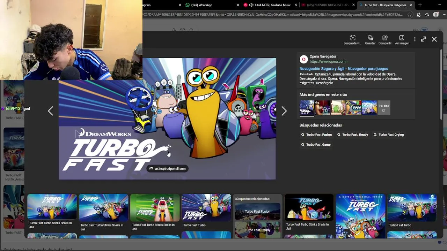Click the ElivP12 : god chat message
447x251 pixels.
pos(15,109)
